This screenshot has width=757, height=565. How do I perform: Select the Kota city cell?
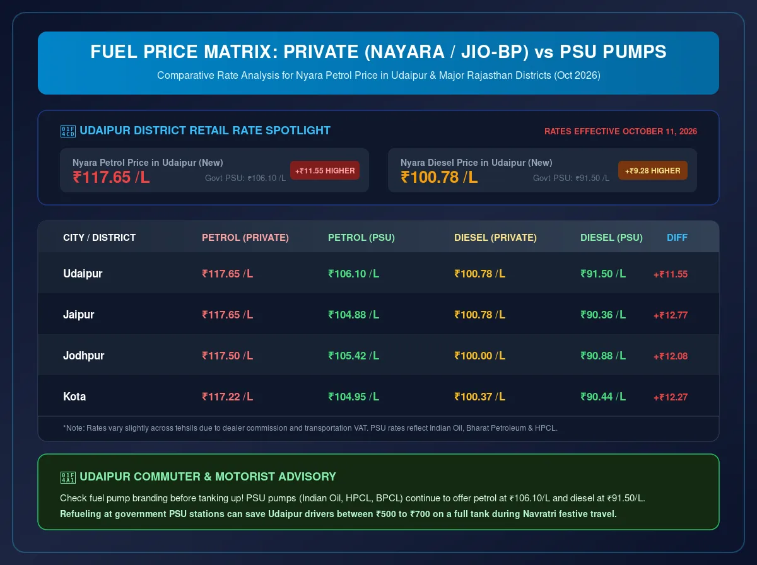(74, 397)
